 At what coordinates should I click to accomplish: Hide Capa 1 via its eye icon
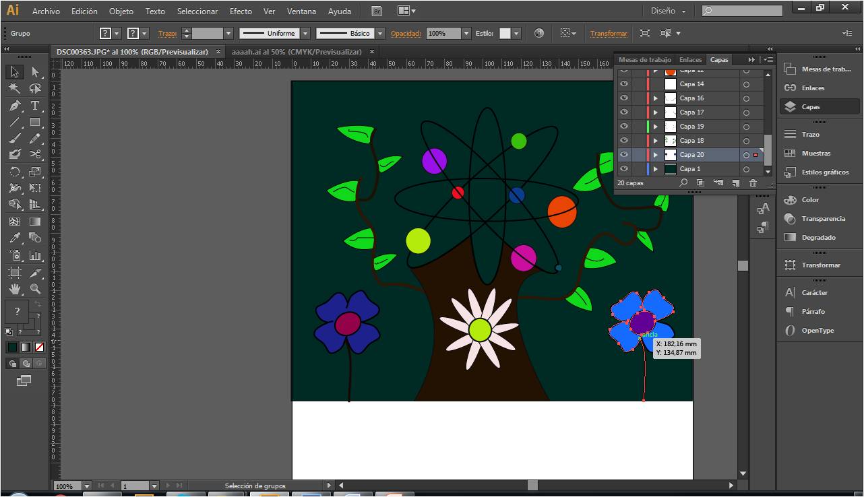coord(623,168)
